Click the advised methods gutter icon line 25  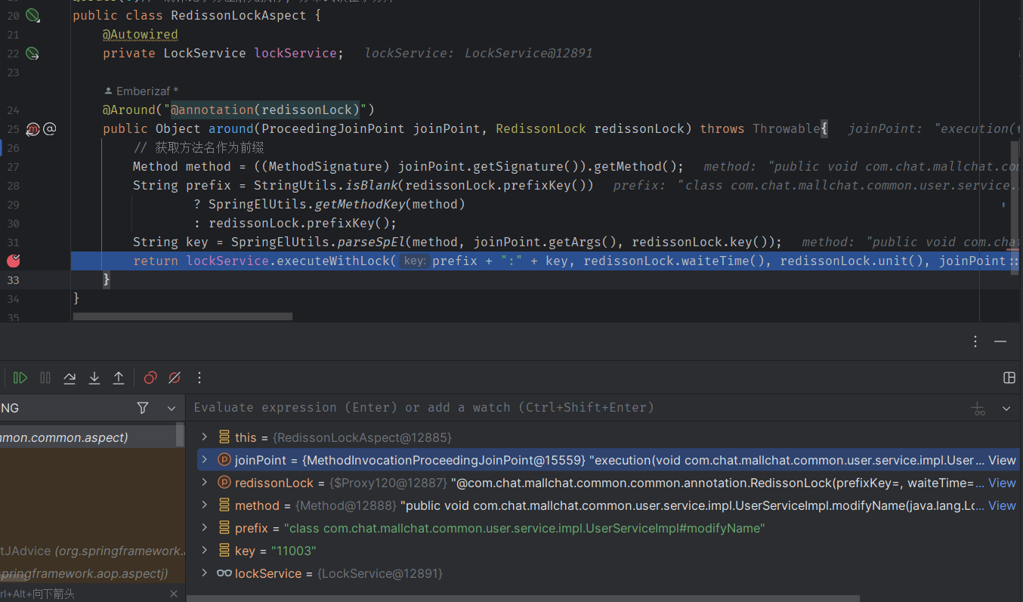pos(32,129)
